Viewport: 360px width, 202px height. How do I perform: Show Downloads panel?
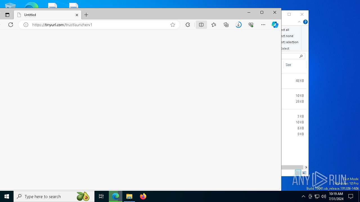[x=238, y=25]
